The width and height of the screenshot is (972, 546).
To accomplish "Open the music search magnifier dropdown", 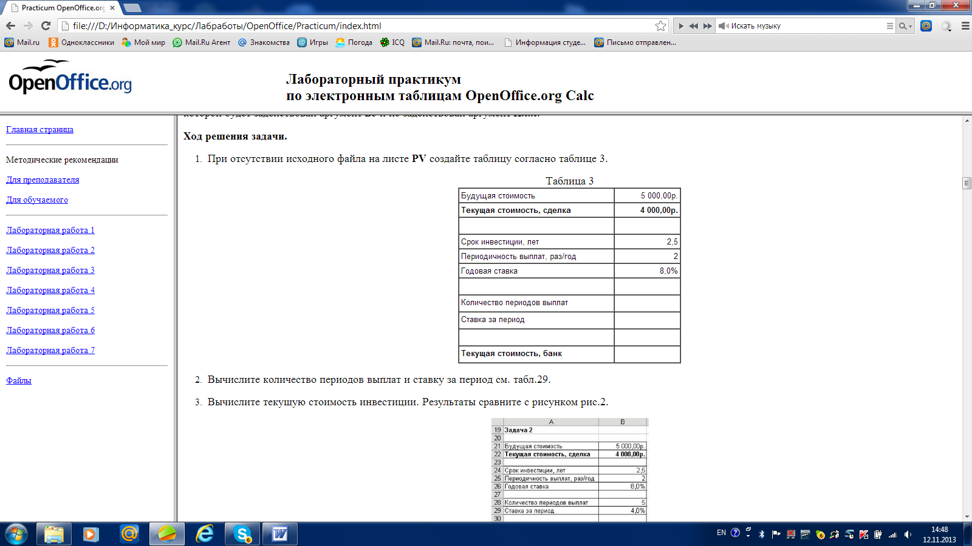I will (x=905, y=26).
